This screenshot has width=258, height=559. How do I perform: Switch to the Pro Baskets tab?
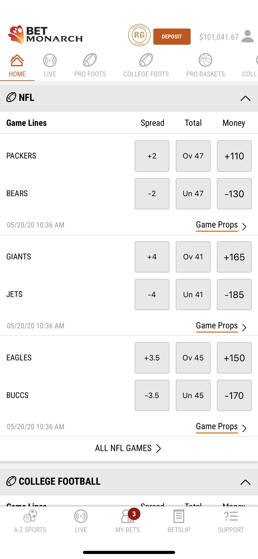pyautogui.click(x=206, y=65)
